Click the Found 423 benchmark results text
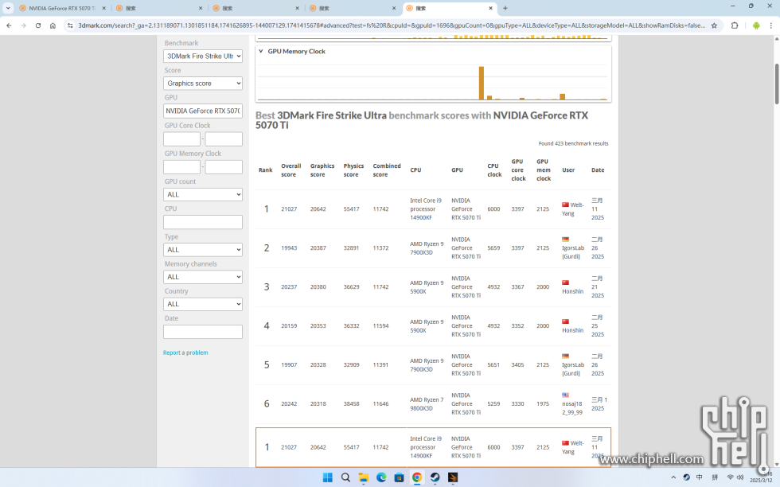This screenshot has width=780, height=487. pyautogui.click(x=573, y=143)
